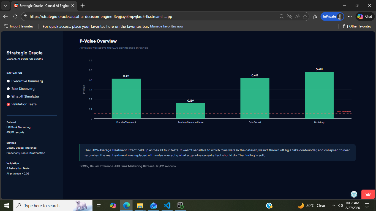Open Outlook from the taskbar
Viewport: 376px width, 211px height.
coord(154,206)
